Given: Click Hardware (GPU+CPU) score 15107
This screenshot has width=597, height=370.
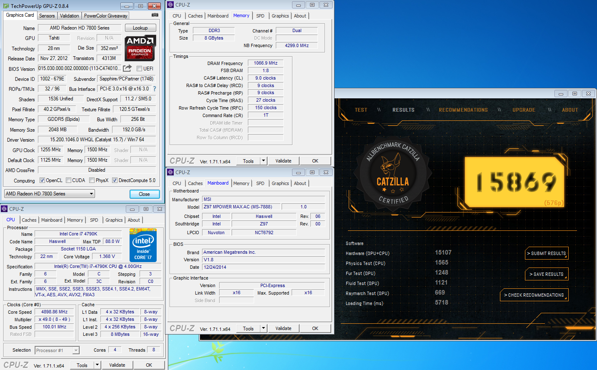Looking at the screenshot, I should (x=443, y=252).
